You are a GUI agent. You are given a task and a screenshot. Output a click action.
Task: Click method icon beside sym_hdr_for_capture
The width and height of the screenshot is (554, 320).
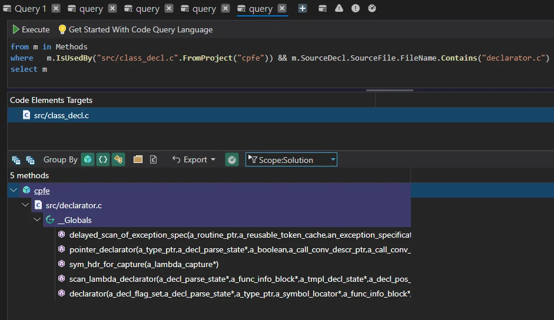pyautogui.click(x=61, y=264)
